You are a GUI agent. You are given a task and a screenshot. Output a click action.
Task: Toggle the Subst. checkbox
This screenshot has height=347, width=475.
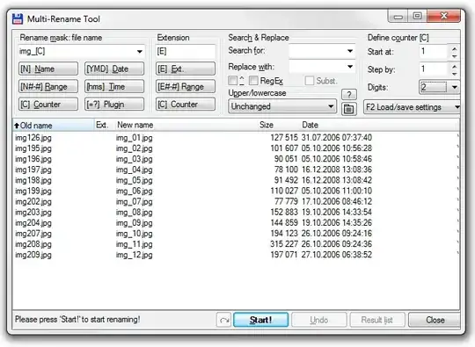tap(310, 81)
